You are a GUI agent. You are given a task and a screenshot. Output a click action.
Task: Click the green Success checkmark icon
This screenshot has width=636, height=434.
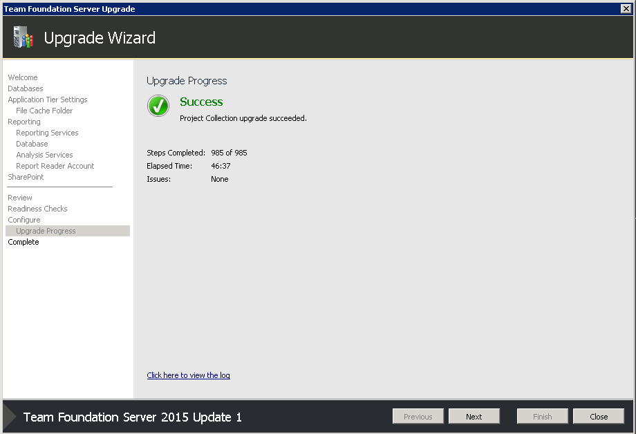click(x=158, y=106)
